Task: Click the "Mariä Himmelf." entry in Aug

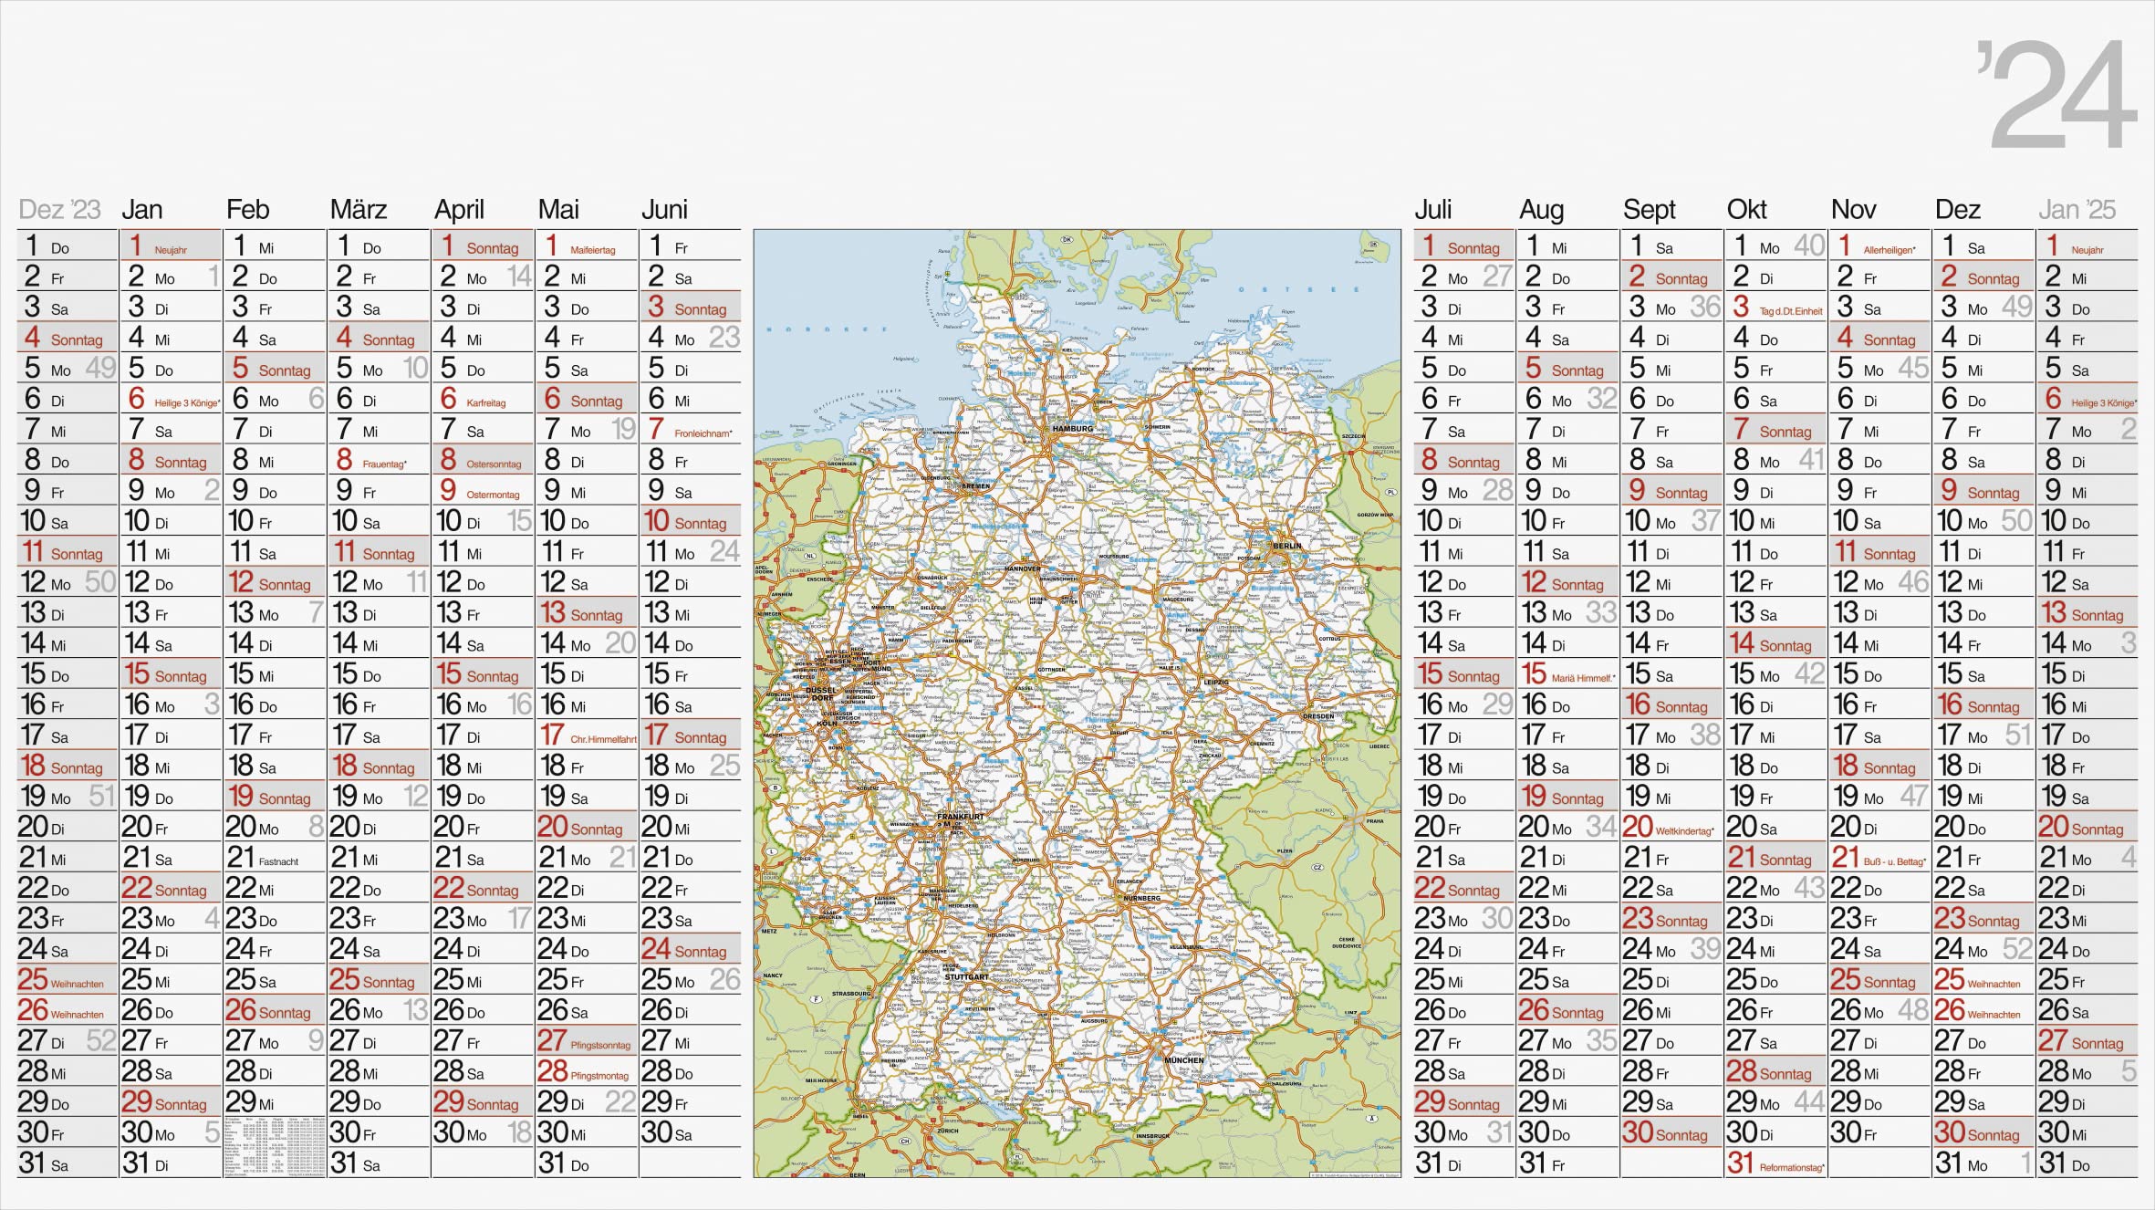Action: pos(1583,678)
